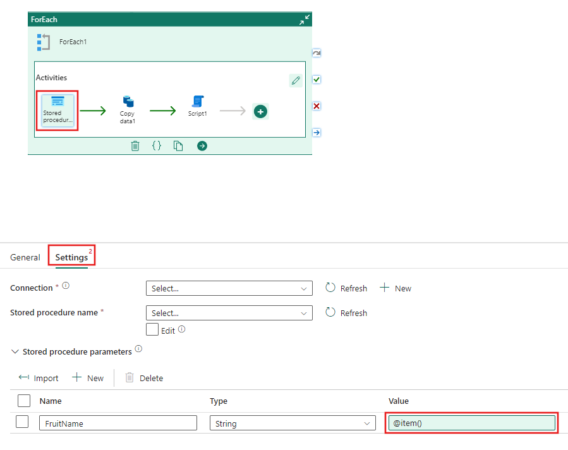Click the green arrow icon below Activities
The width and height of the screenshot is (568, 450).
pyautogui.click(x=201, y=145)
